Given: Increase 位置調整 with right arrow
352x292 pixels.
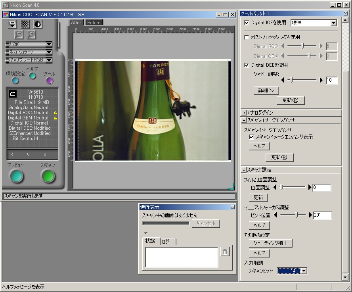Looking at the screenshot, I should pyautogui.click(x=310, y=187).
